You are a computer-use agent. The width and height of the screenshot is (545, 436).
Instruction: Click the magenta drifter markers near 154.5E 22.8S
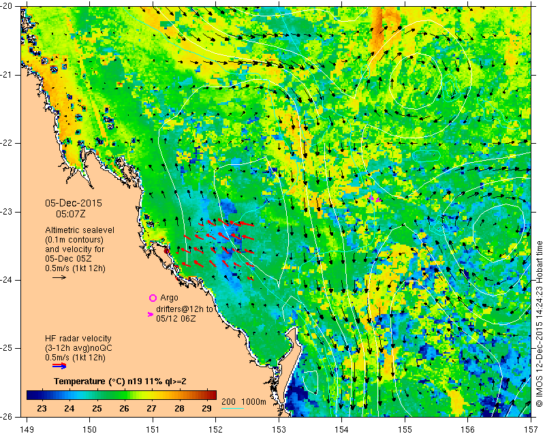pos(375,199)
